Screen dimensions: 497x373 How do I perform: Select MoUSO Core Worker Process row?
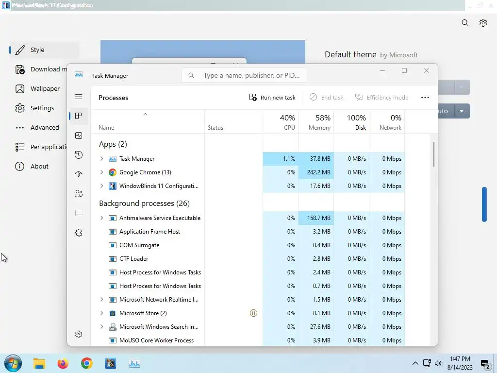[248, 340]
